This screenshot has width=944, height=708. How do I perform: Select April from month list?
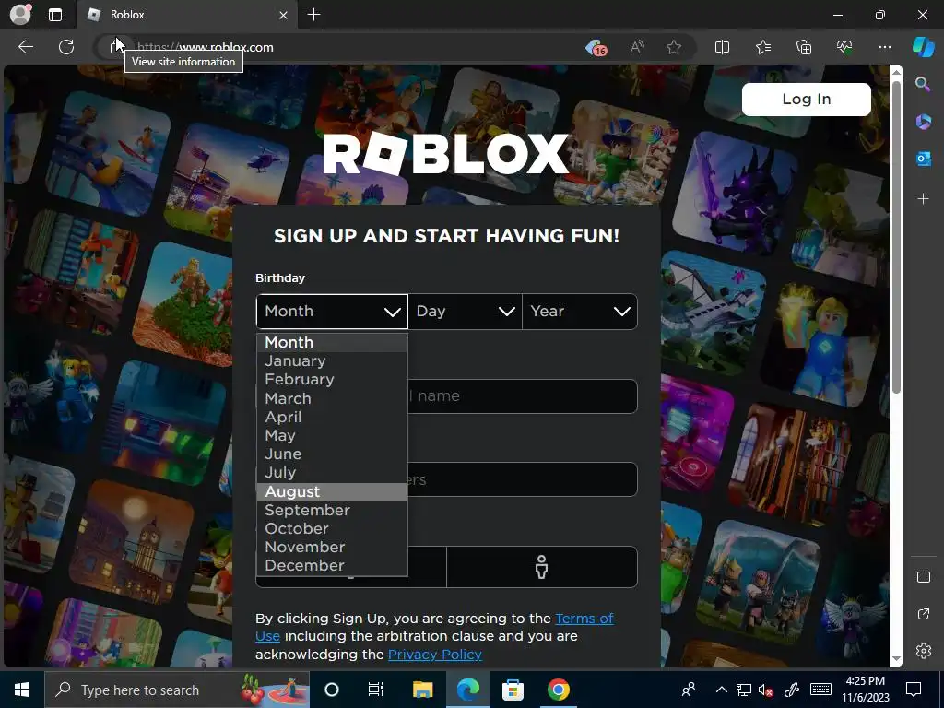[332, 417]
